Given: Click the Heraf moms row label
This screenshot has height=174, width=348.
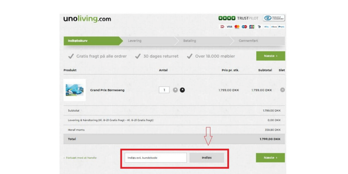Looking at the screenshot, I should coord(76,129).
